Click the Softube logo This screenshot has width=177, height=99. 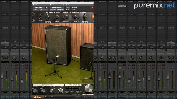tap(38, 97)
